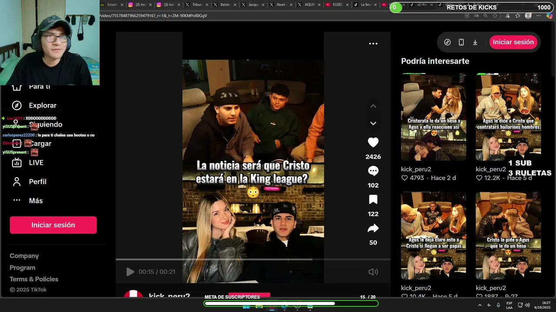
Task: Open the browser three-dot settings menu
Action: click(539, 16)
